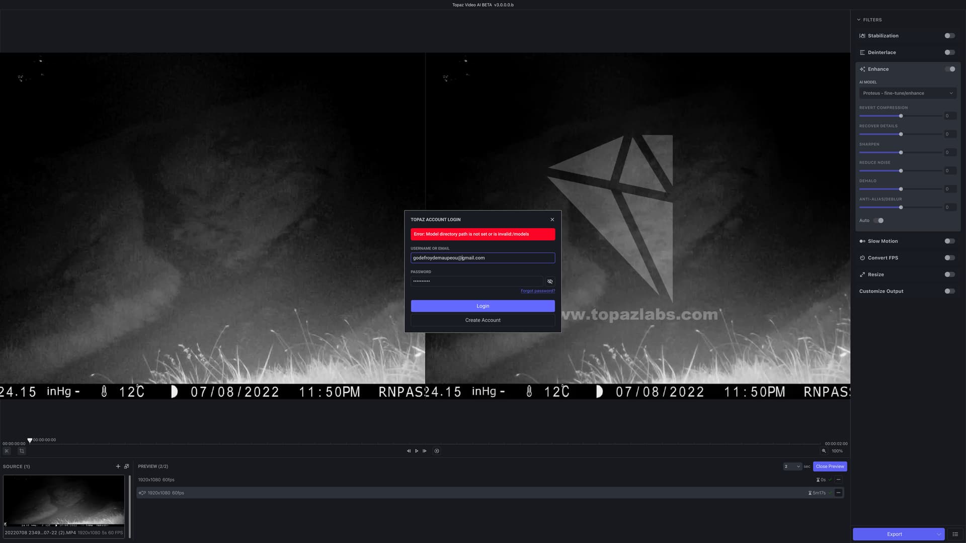Viewport: 966px width, 543px height.
Task: Open the AI Model Proteus dropdown
Action: (908, 93)
